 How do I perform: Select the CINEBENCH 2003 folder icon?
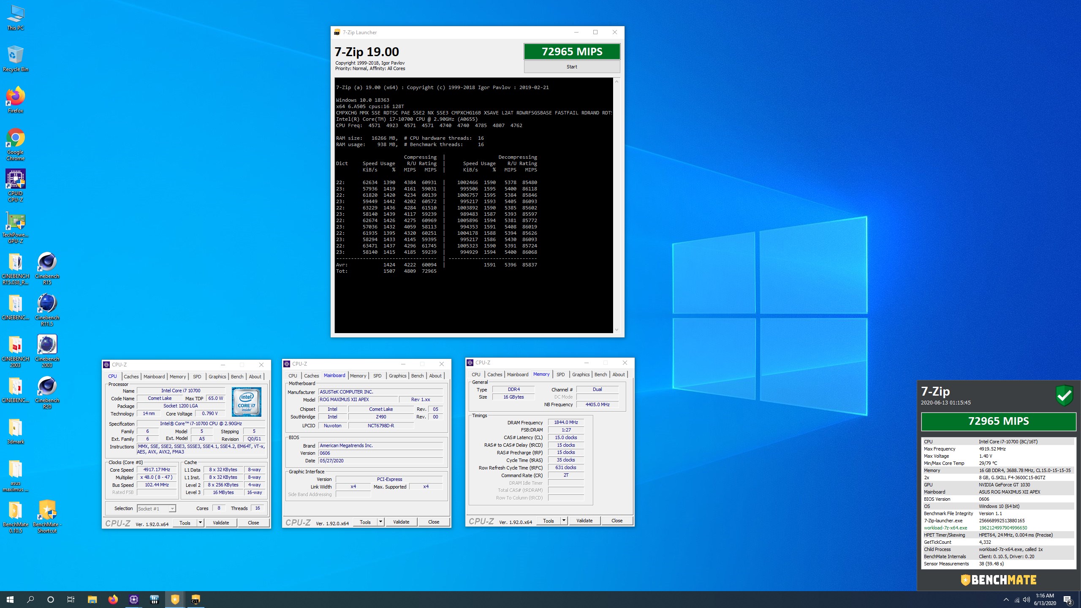16,351
